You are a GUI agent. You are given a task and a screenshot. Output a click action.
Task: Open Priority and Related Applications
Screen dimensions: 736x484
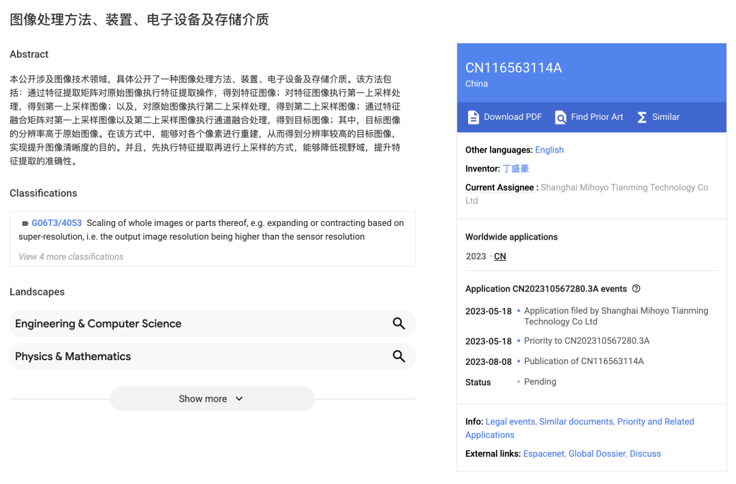click(x=655, y=421)
